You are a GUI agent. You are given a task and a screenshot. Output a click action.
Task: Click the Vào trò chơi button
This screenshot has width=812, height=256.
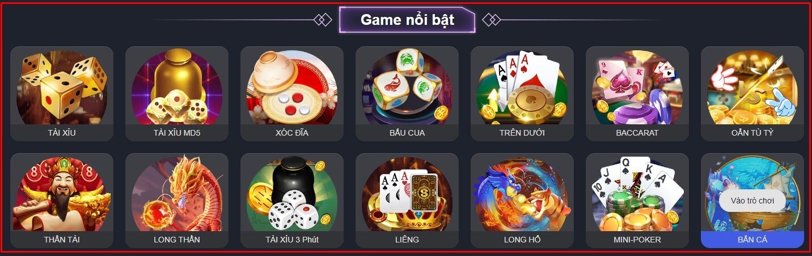click(x=752, y=201)
